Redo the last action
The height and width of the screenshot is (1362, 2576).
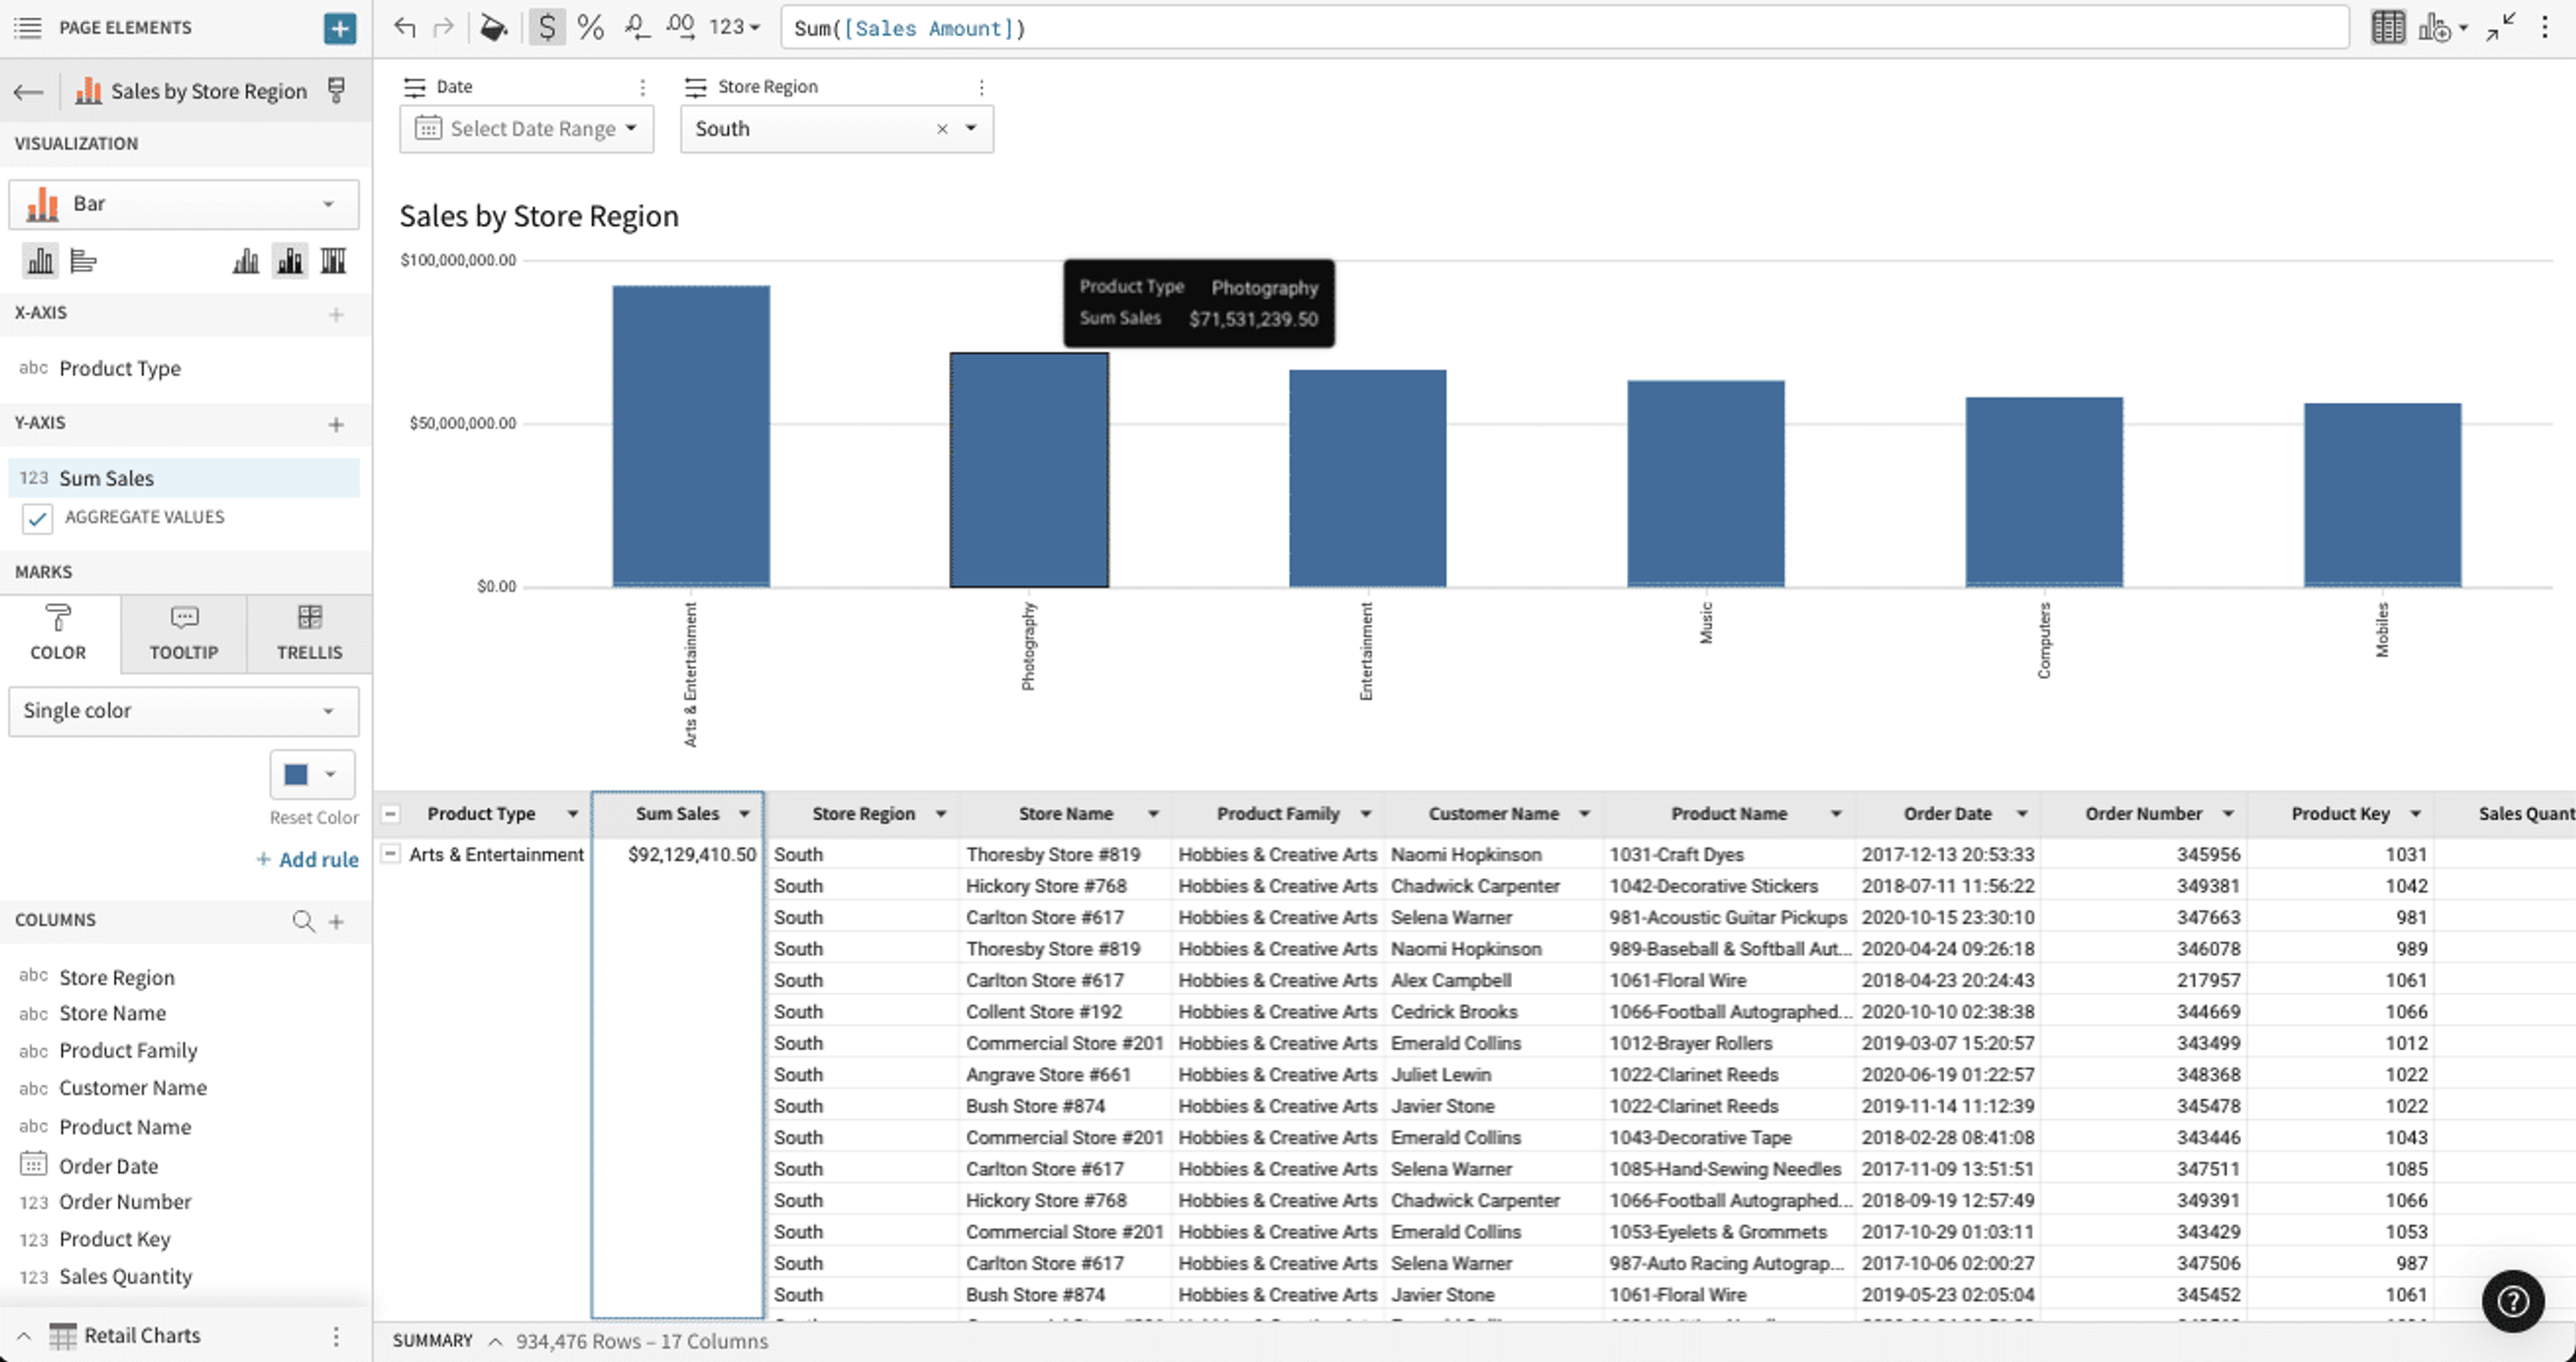point(443,27)
